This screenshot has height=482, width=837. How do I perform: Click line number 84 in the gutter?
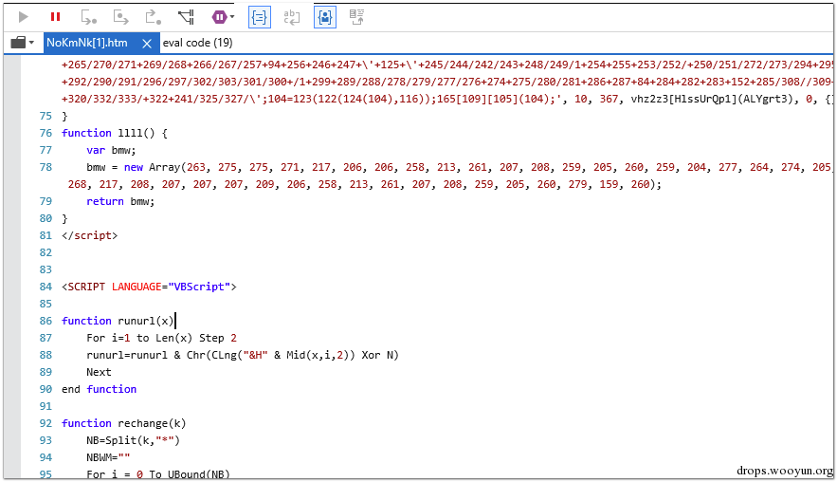tap(45, 287)
